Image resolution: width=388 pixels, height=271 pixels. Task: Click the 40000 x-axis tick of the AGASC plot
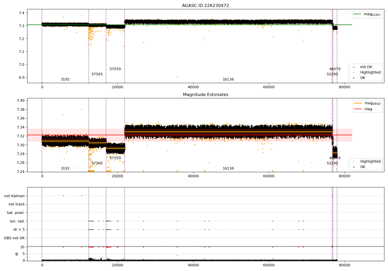coord(193,87)
